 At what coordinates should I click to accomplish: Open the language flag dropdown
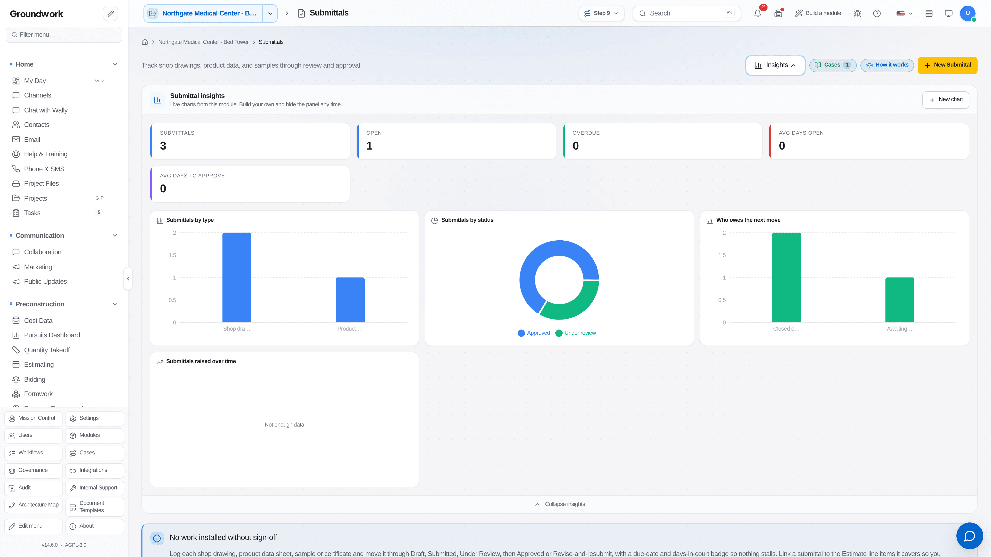point(904,13)
